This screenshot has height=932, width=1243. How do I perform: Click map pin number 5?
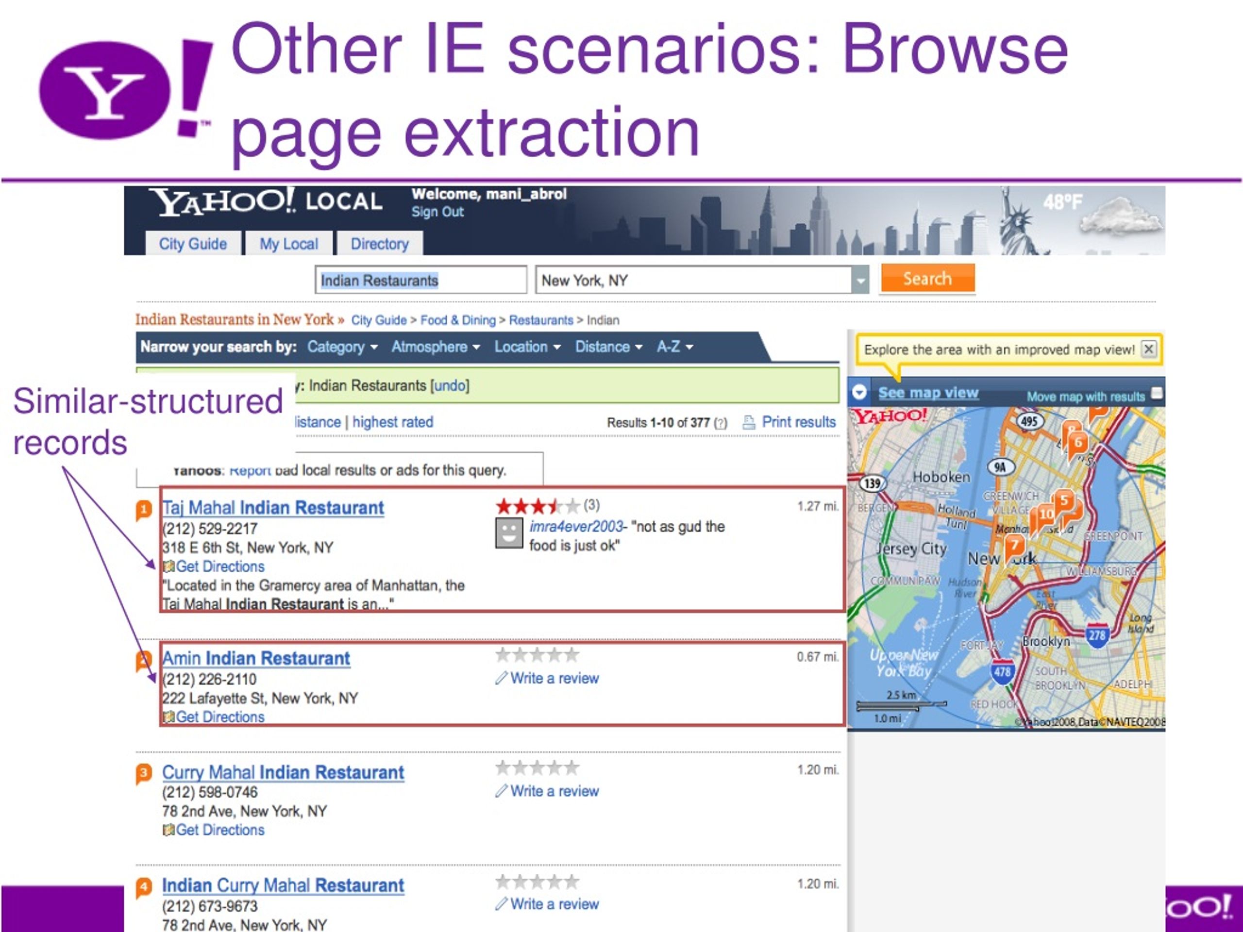[x=1063, y=501]
